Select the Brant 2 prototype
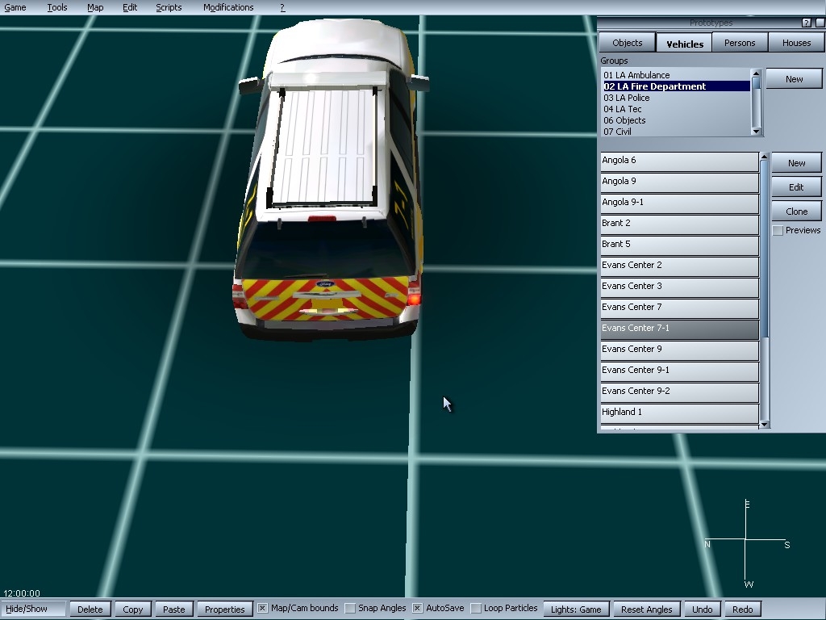The image size is (826, 620). tap(679, 224)
